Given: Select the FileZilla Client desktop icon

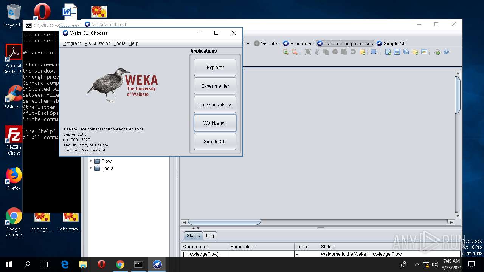Looking at the screenshot, I should 14,140.
